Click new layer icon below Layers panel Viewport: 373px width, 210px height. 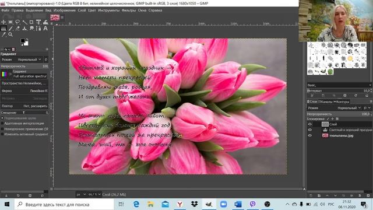click(x=311, y=195)
